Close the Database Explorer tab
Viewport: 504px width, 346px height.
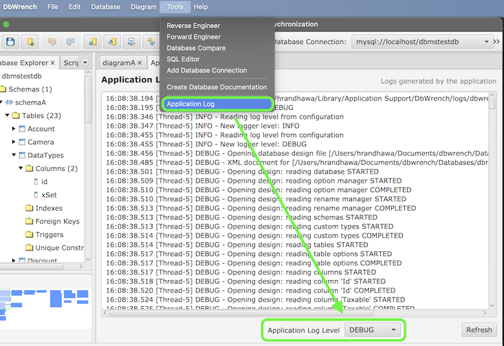coord(53,62)
